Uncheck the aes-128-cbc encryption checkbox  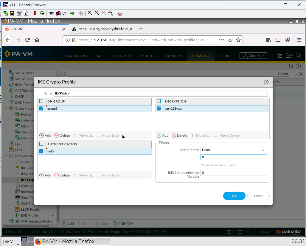pos(159,108)
